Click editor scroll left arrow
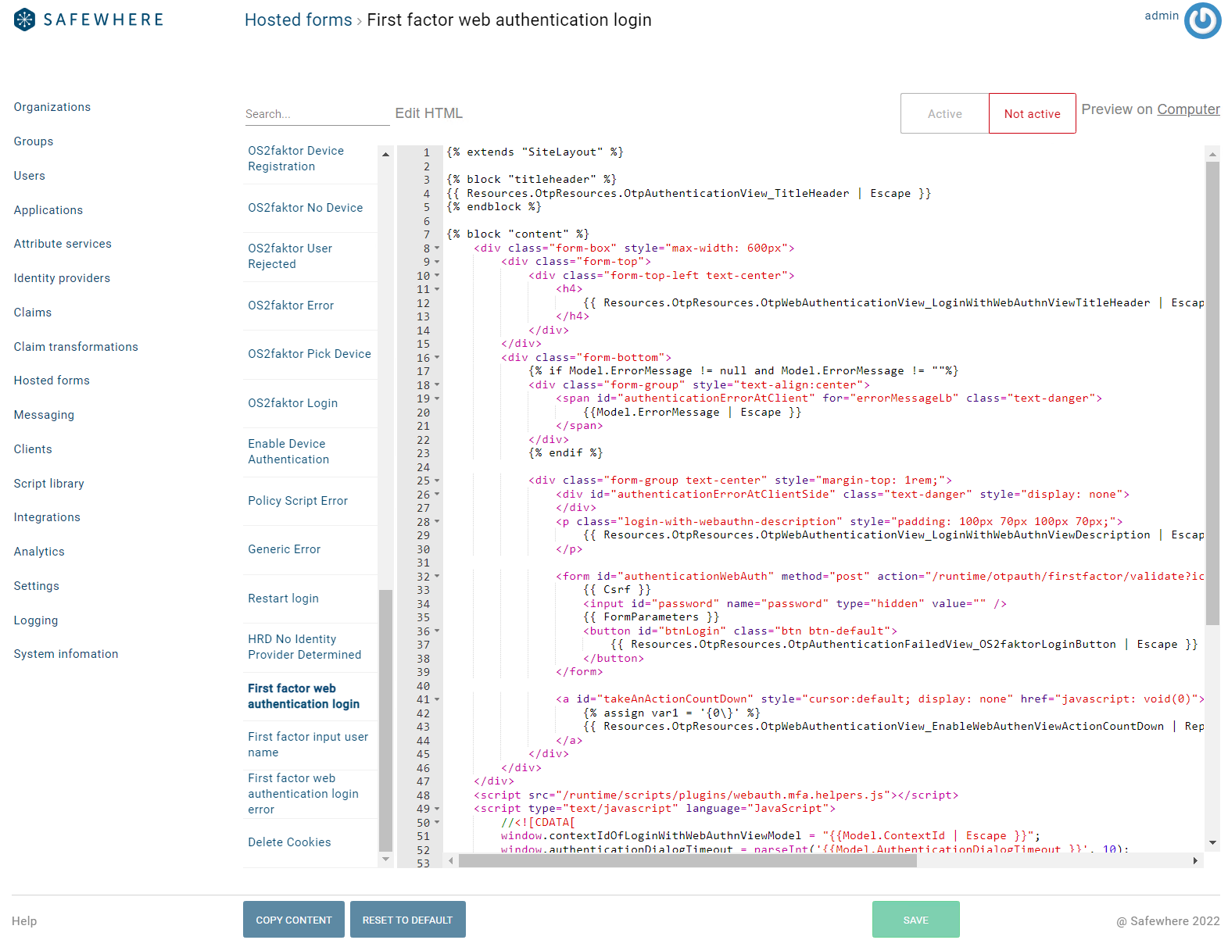 click(x=451, y=860)
